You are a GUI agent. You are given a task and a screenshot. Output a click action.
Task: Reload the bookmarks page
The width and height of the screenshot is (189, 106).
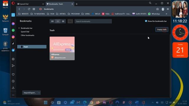click(29, 9)
